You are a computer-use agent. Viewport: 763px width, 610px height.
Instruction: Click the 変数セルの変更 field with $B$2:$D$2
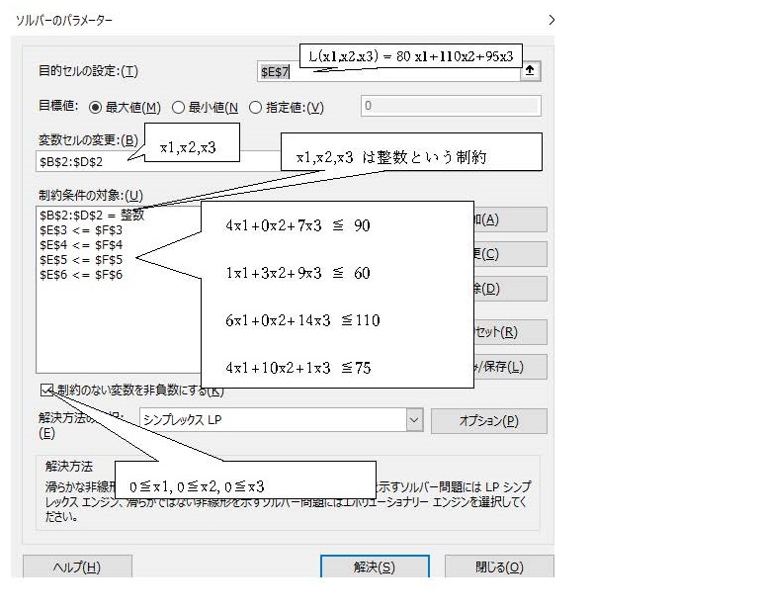pyautogui.click(x=89, y=160)
